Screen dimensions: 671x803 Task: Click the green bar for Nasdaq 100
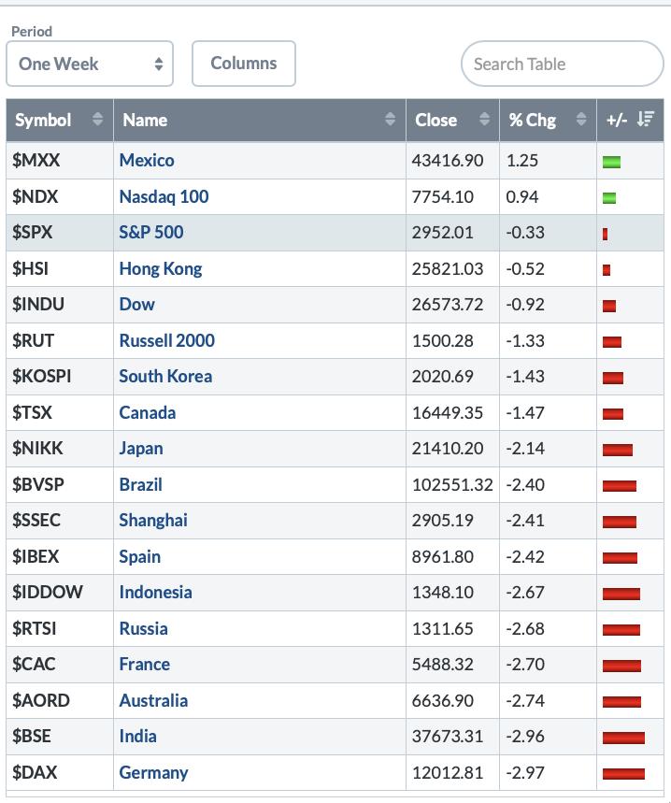(x=609, y=197)
